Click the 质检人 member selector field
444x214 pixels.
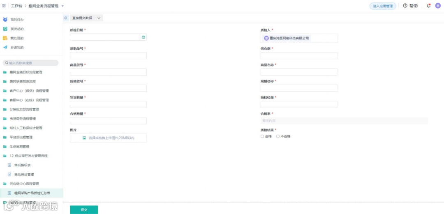299,38
